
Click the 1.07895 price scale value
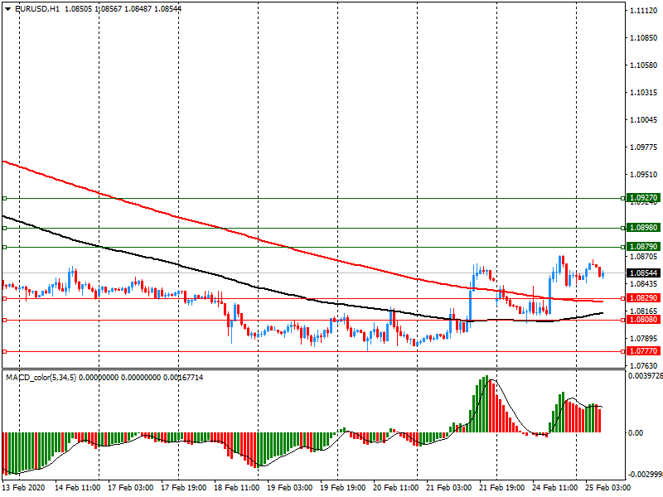point(644,339)
